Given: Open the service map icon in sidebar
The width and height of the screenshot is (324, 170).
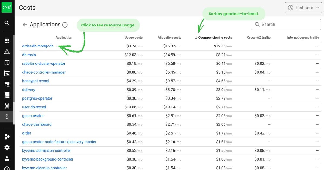Looking at the screenshot, I should [x=7, y=63].
